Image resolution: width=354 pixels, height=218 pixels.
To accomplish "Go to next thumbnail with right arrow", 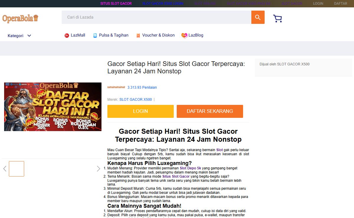I will (99, 169).
